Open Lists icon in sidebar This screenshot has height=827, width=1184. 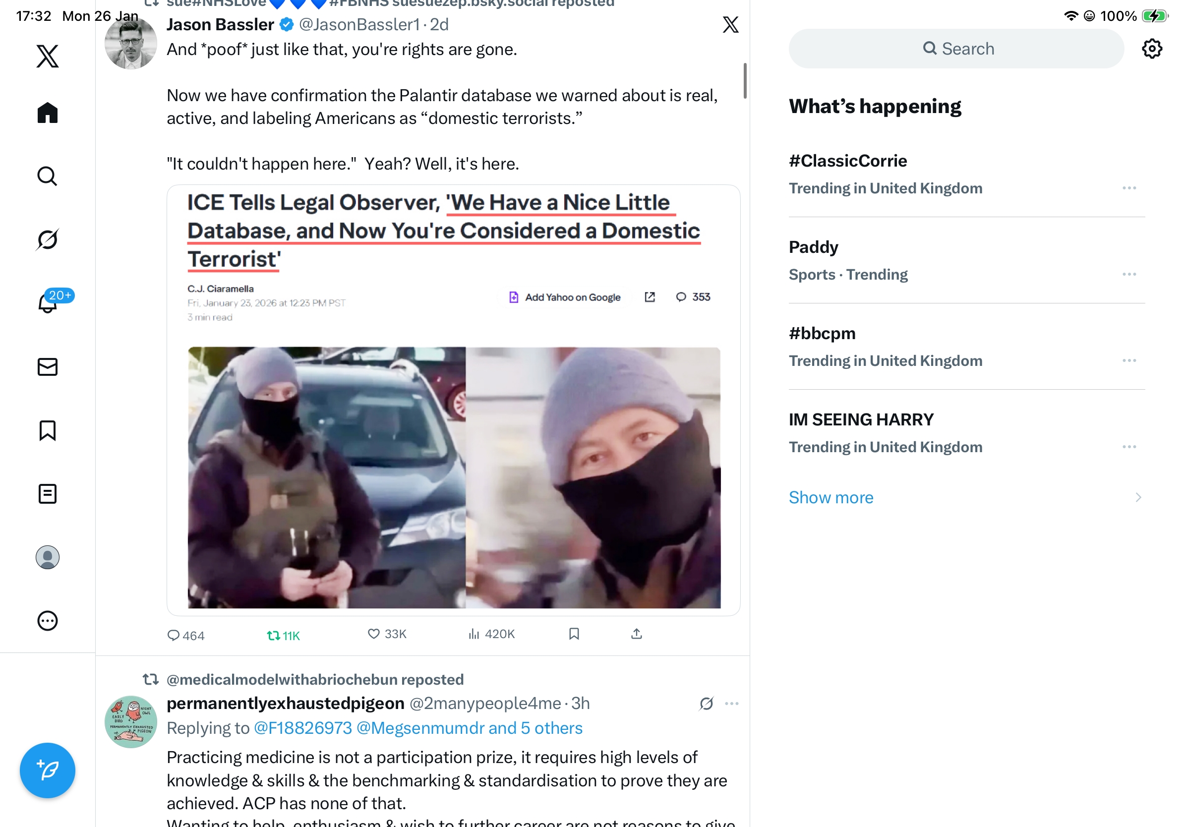pyautogui.click(x=48, y=493)
